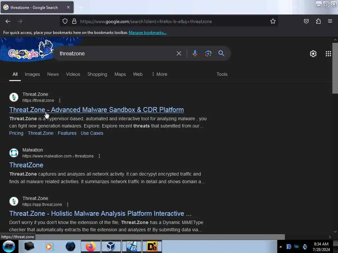Click the forward navigation arrow

pos(20,21)
